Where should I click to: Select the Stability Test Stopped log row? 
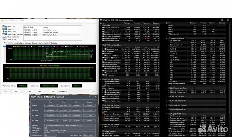point(52,32)
